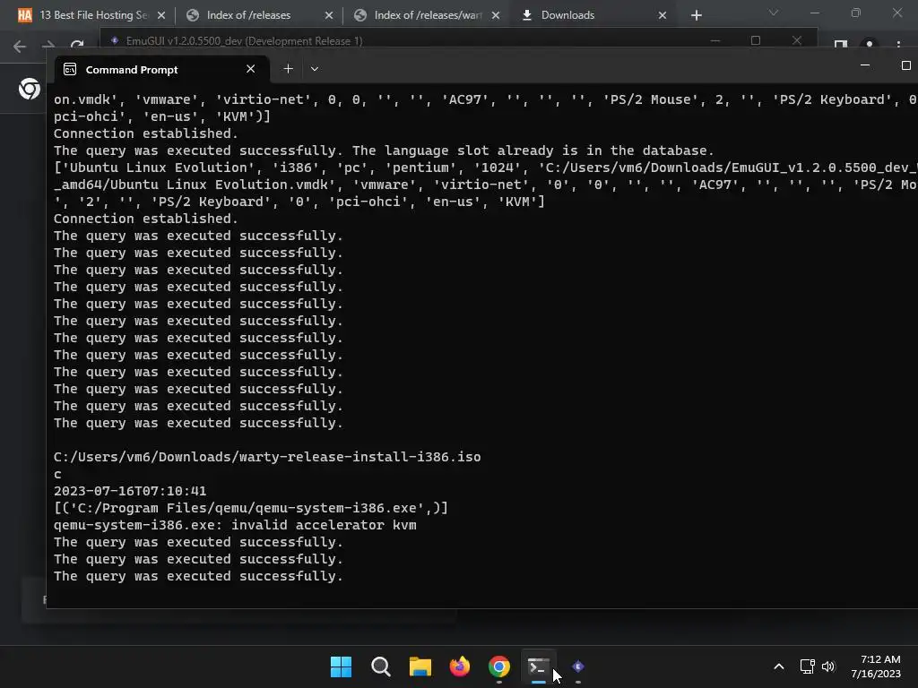The width and height of the screenshot is (918, 688).
Task: Close the Downloads tab in Chrome
Action: 663,15
